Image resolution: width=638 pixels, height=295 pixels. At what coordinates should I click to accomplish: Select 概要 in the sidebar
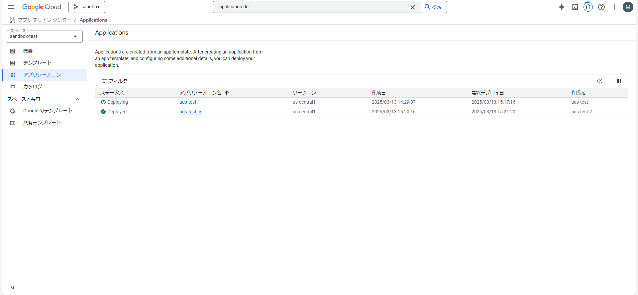[x=44, y=51]
